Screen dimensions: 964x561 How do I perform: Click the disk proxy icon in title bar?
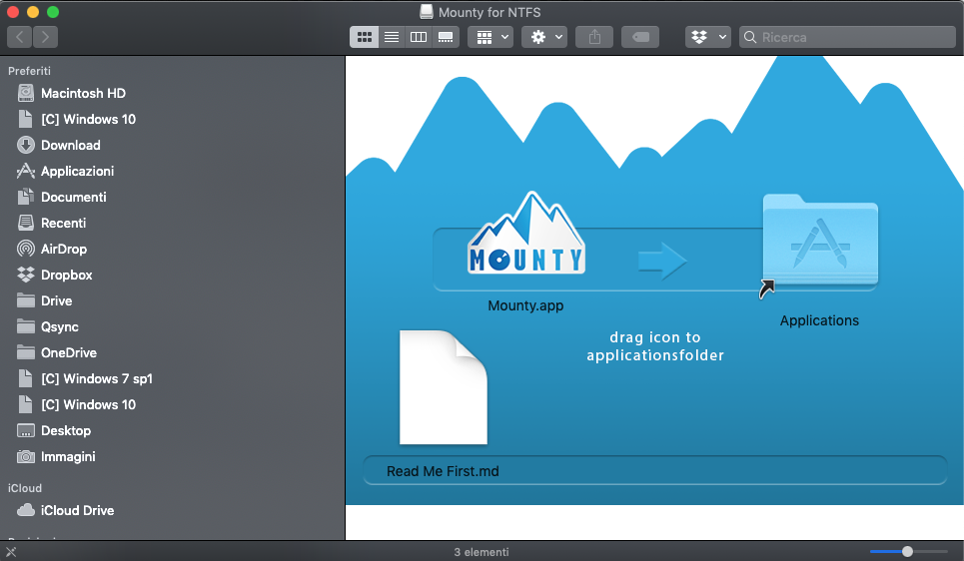426,12
